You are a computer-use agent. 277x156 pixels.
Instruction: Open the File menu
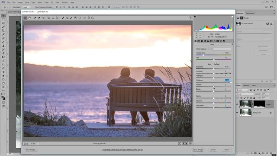tap(9, 3)
